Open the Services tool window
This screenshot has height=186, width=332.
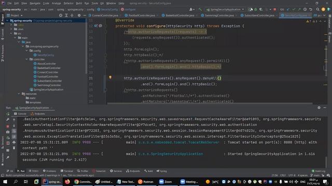click(x=116, y=171)
